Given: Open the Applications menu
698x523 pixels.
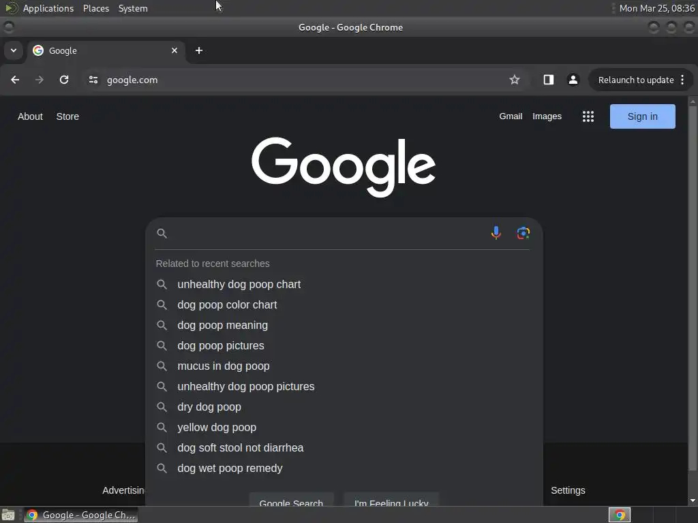Looking at the screenshot, I should [48, 8].
